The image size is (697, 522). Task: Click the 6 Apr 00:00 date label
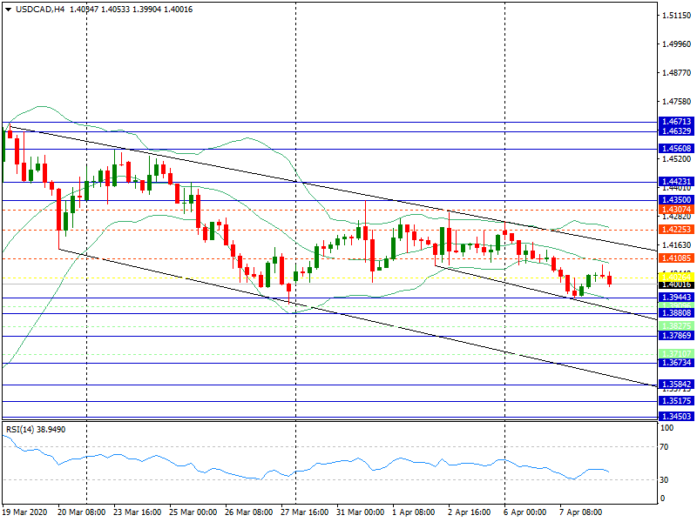524,513
